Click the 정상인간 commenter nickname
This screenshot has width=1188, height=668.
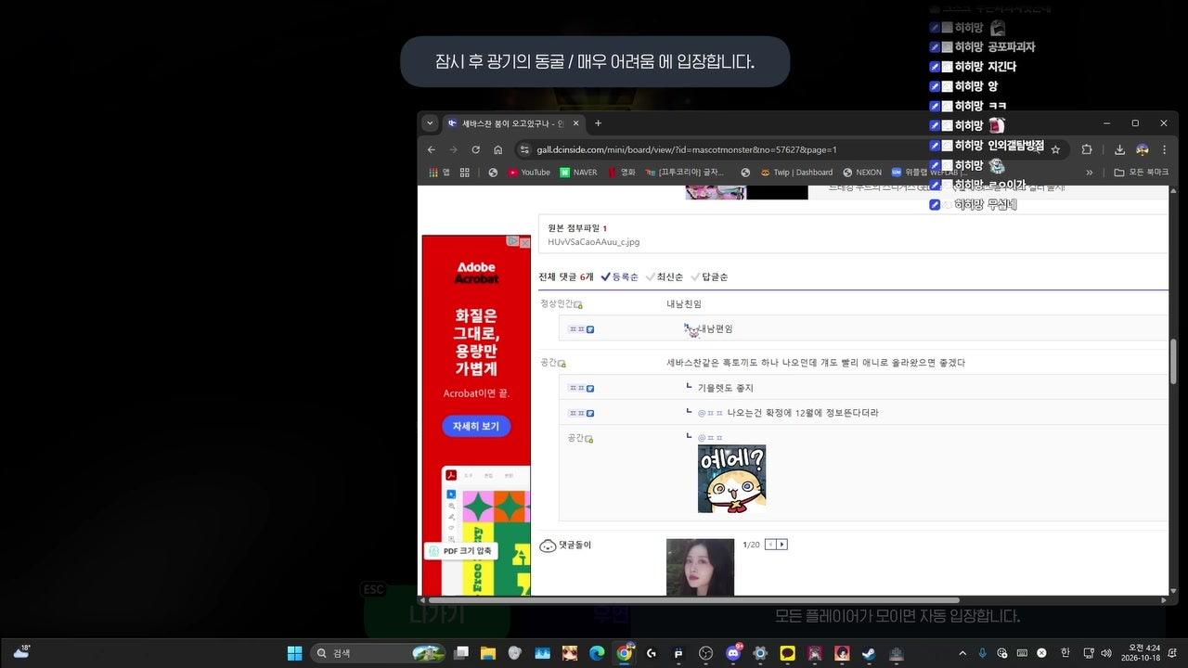pyautogui.click(x=557, y=304)
